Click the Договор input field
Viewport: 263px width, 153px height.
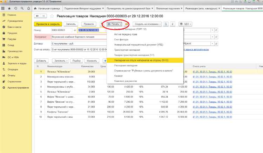(x=79, y=44)
